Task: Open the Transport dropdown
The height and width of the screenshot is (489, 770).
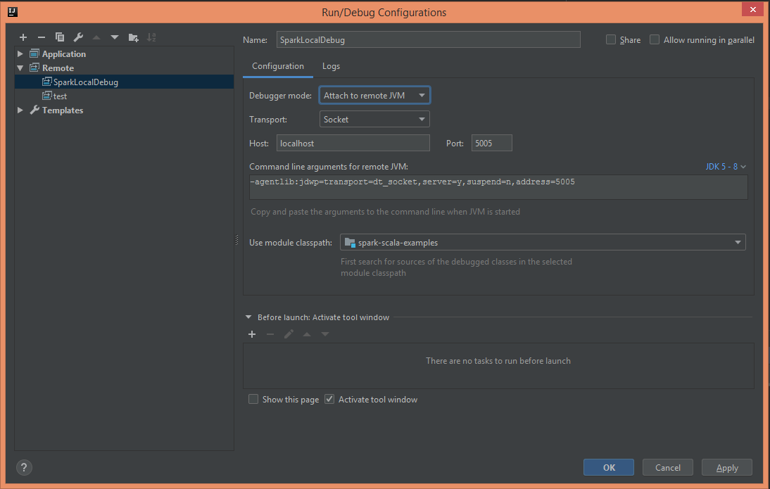Action: click(374, 120)
